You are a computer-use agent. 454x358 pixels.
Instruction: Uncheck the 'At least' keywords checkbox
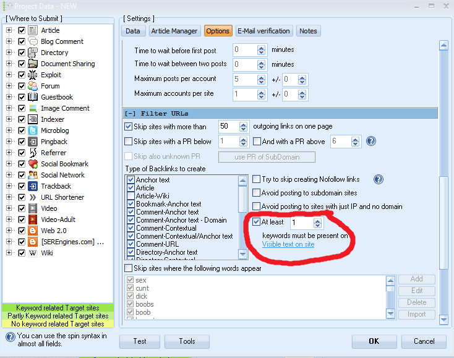257,223
